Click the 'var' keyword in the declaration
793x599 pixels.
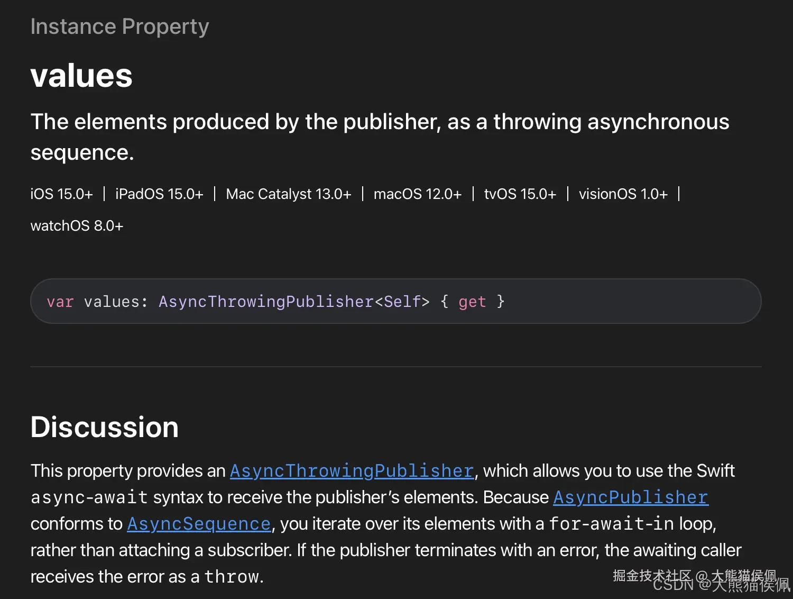(x=60, y=302)
